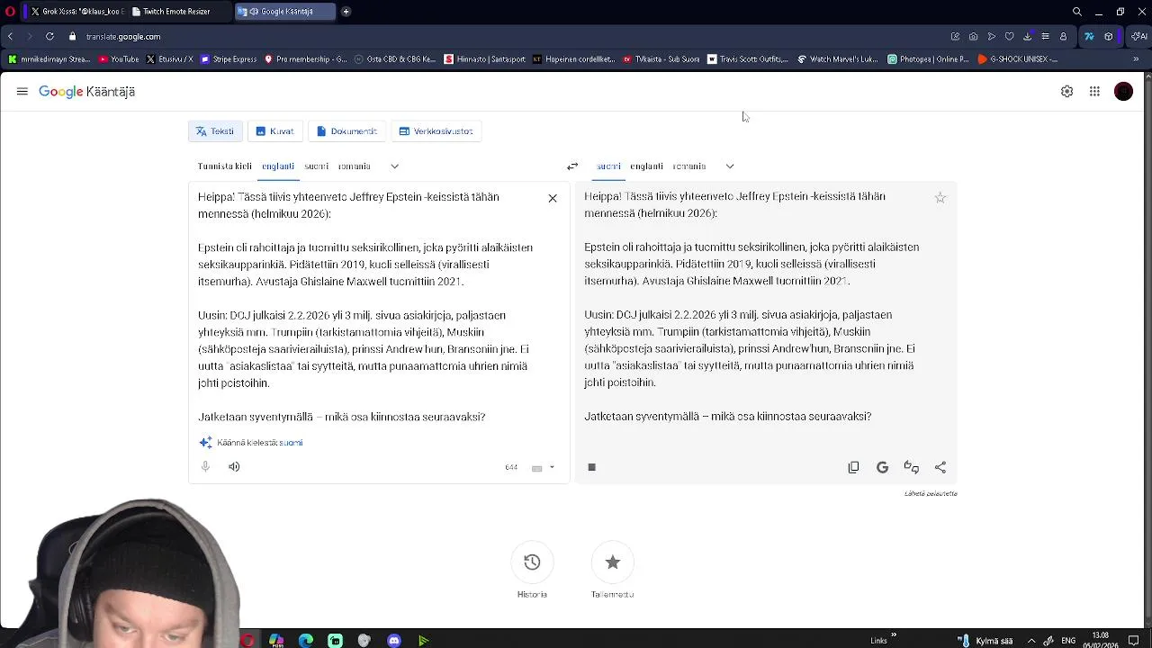Select englanti as target language
Image resolution: width=1152 pixels, height=648 pixels.
pos(646,166)
